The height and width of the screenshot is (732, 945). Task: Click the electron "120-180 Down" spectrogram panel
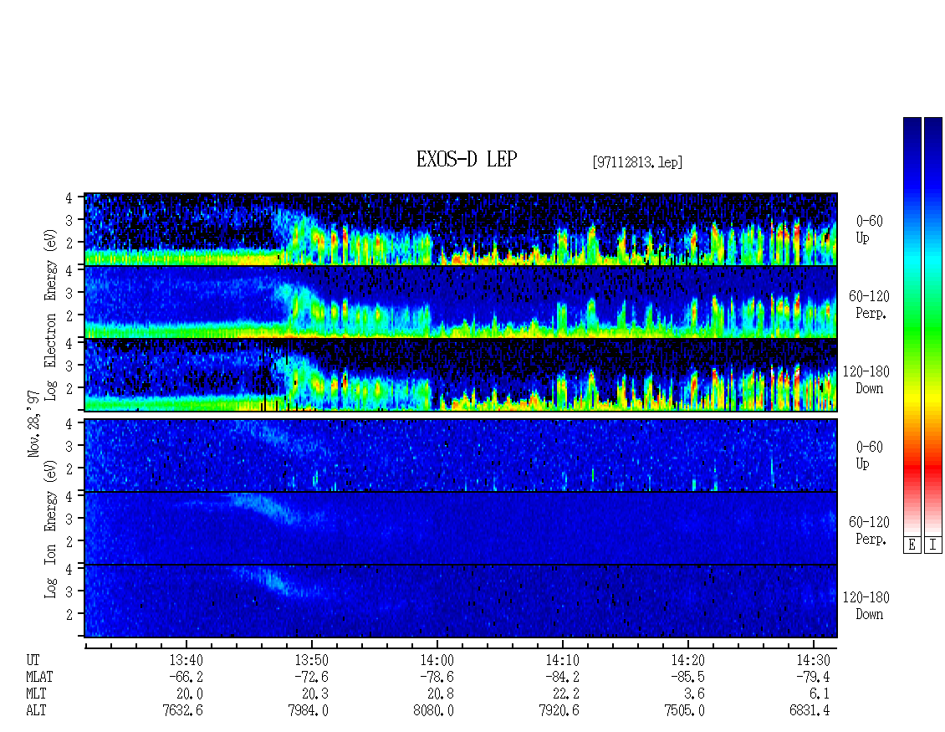point(461,375)
